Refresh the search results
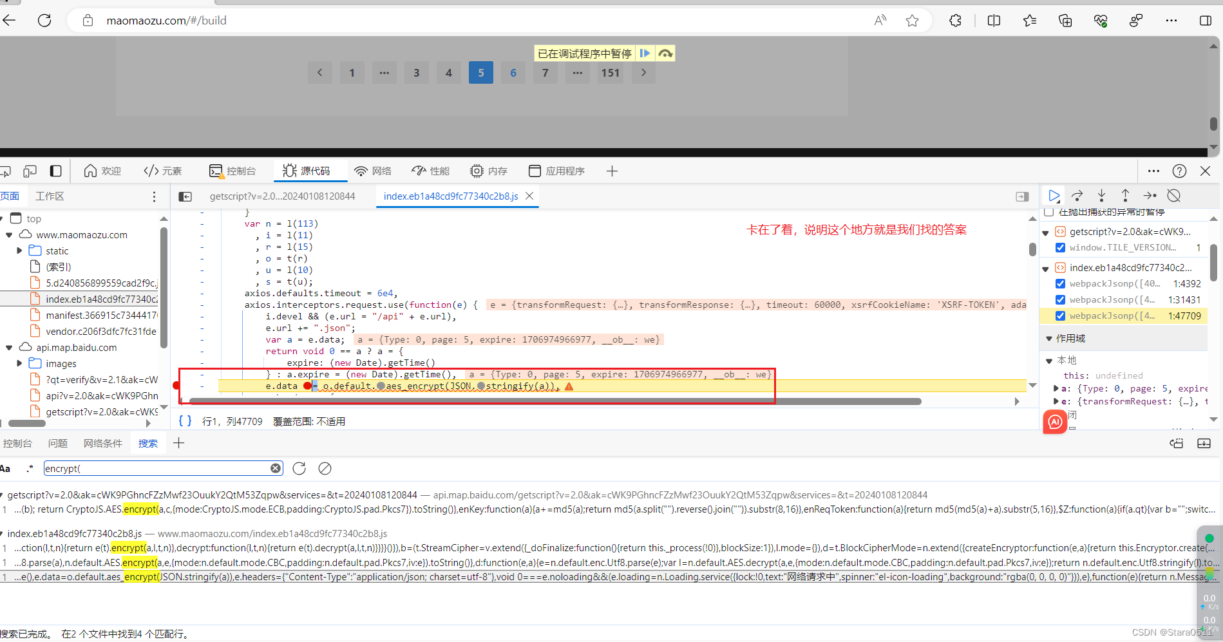 click(x=299, y=468)
